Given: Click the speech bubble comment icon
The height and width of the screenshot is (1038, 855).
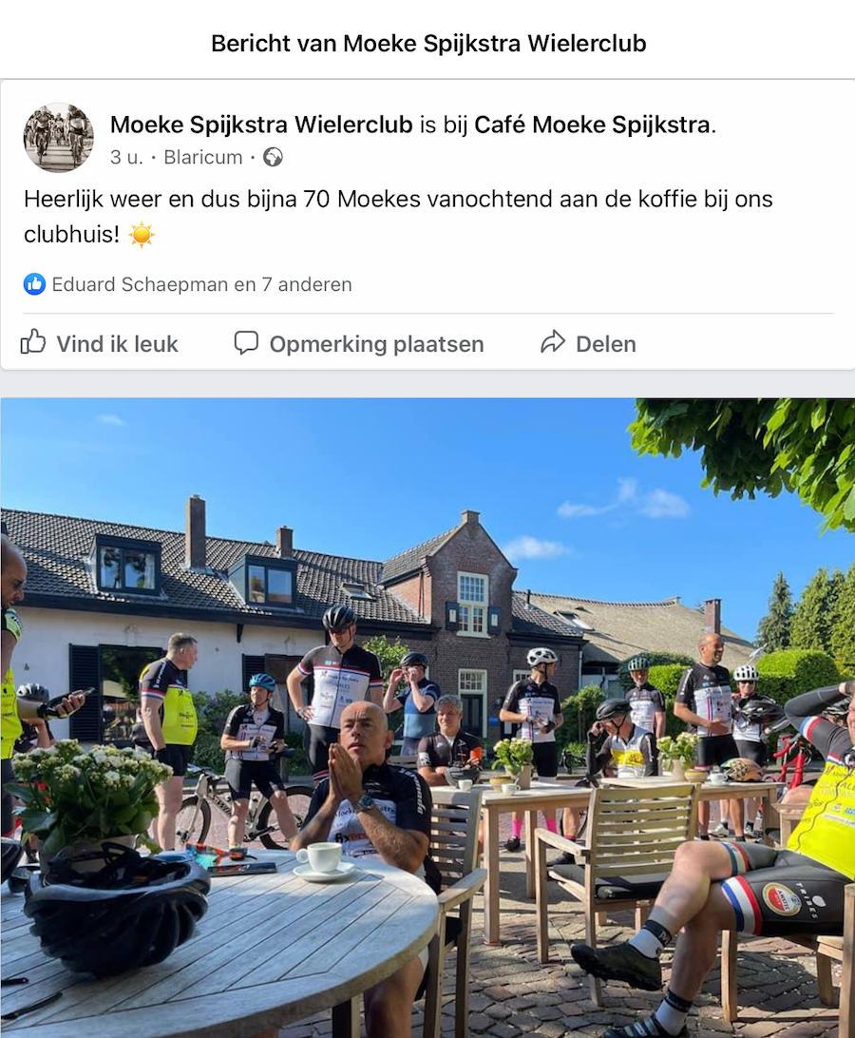Looking at the screenshot, I should pos(246,343).
